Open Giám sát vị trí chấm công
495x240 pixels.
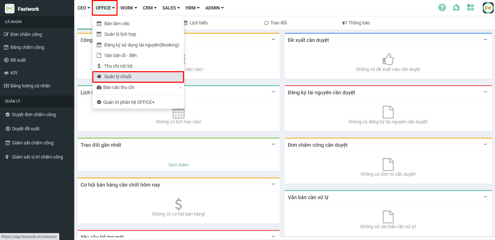coord(37,157)
